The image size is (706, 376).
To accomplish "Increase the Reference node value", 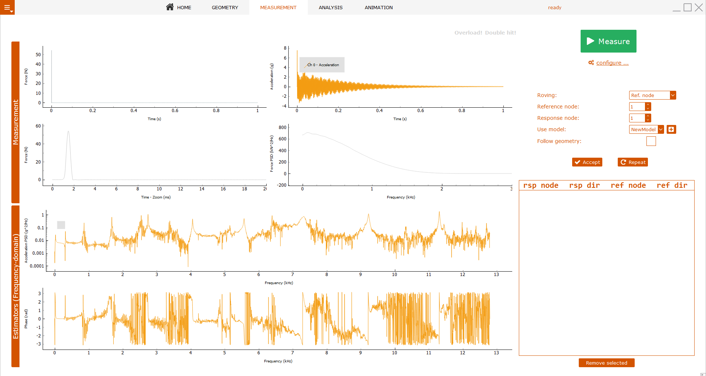I will 648,105.
